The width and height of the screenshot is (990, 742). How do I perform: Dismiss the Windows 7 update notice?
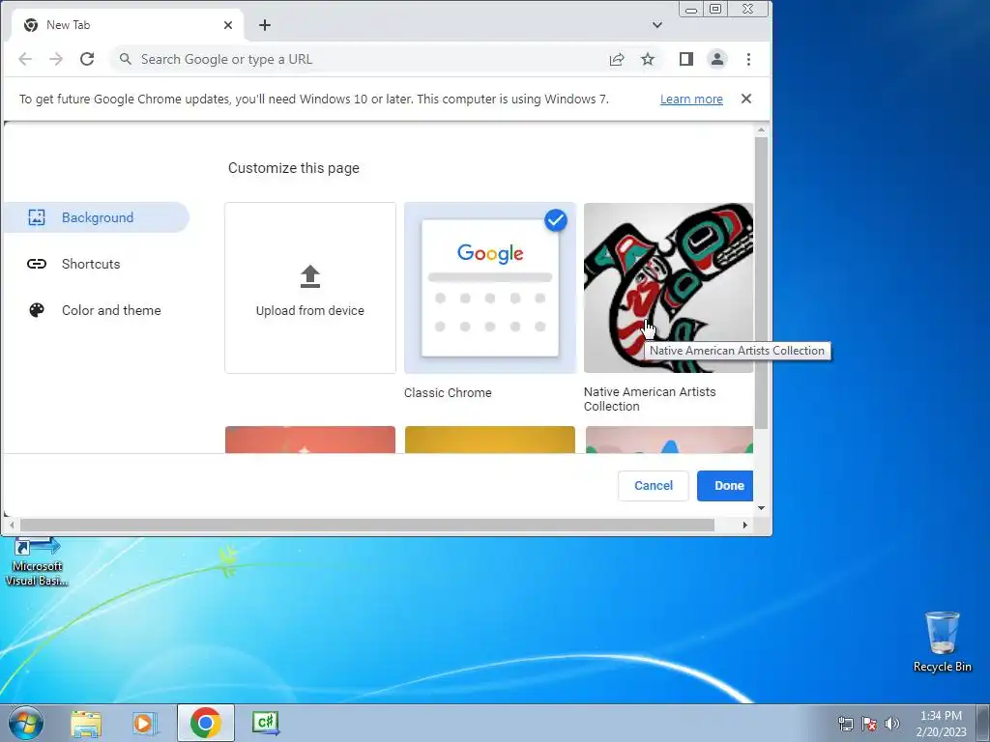(x=746, y=99)
